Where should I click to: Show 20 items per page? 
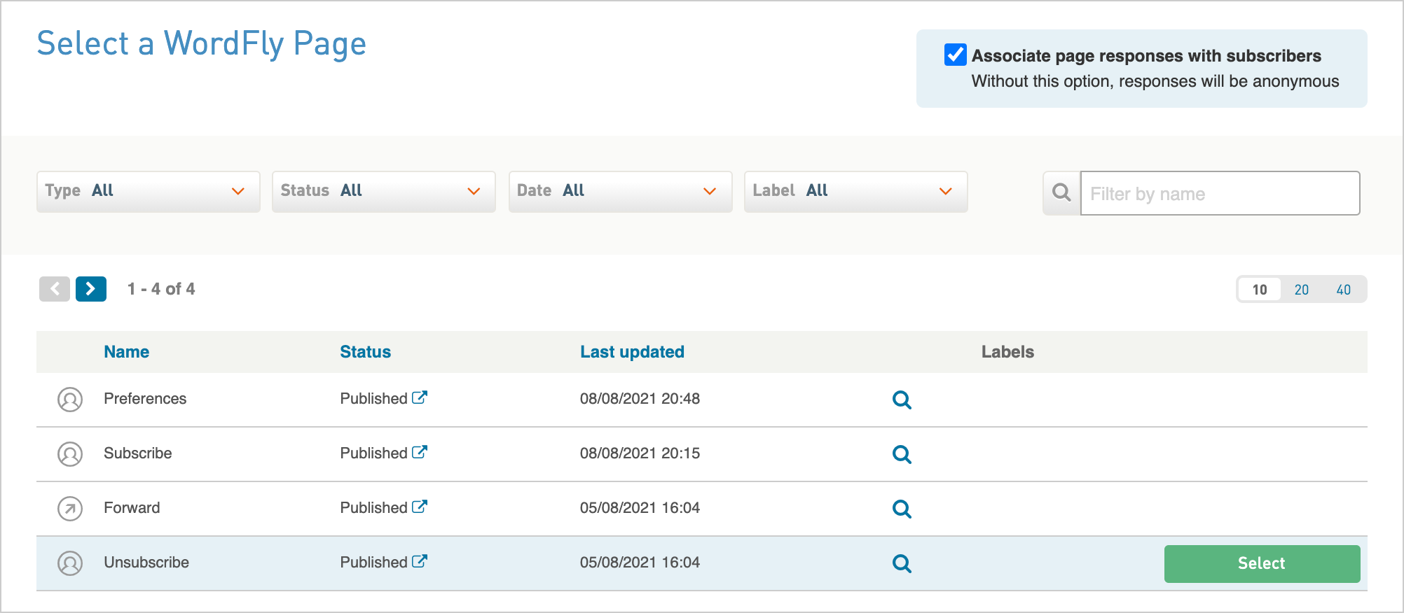(x=1302, y=290)
